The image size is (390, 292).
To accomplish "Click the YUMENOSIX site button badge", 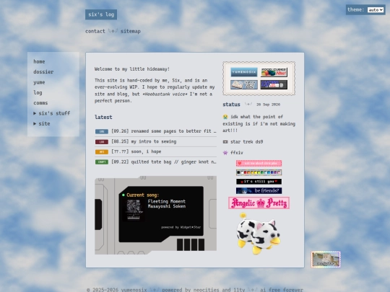I will click(x=244, y=72).
